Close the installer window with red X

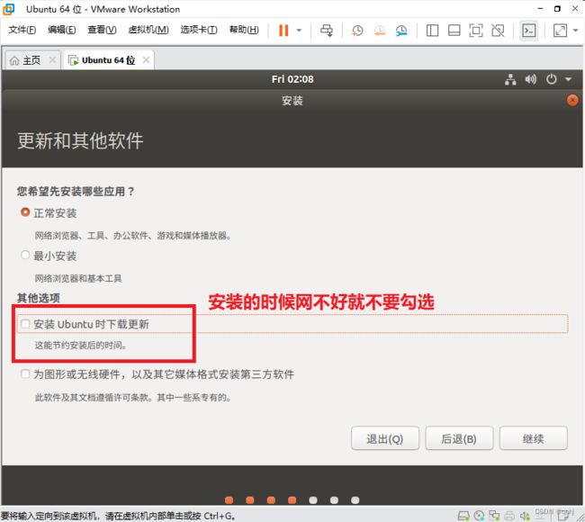[572, 100]
